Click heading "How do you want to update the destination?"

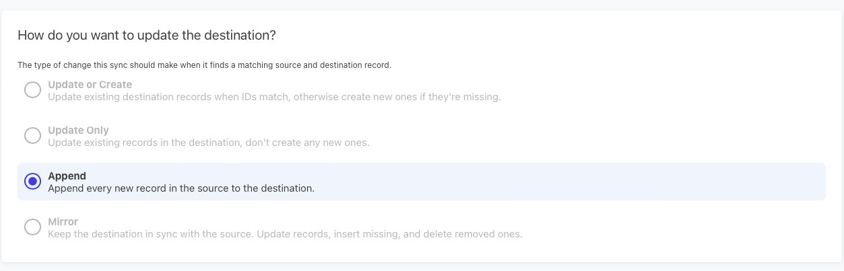pos(147,35)
